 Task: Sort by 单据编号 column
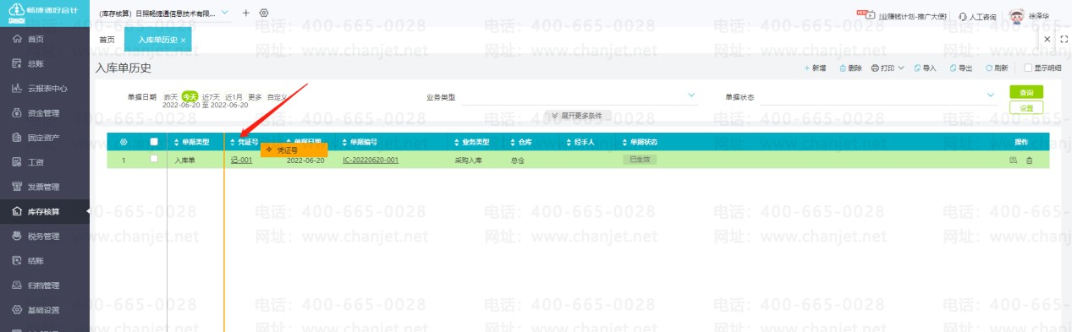[x=360, y=142]
